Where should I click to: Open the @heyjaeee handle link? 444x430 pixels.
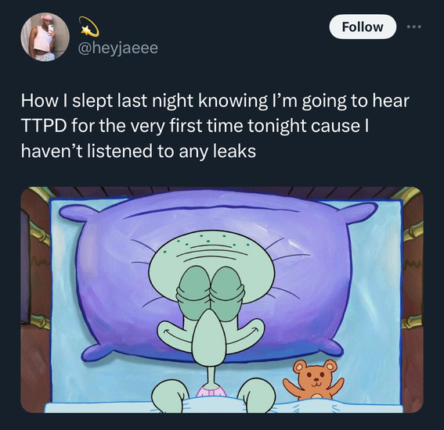(117, 48)
